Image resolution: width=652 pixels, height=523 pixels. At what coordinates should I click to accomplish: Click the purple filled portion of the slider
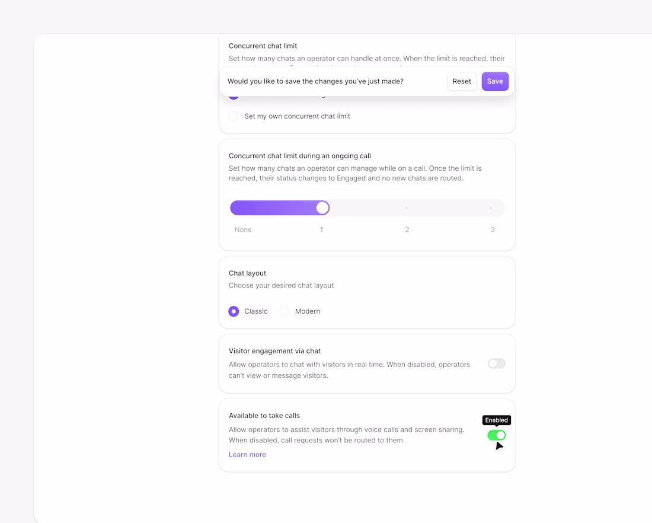[273, 208]
